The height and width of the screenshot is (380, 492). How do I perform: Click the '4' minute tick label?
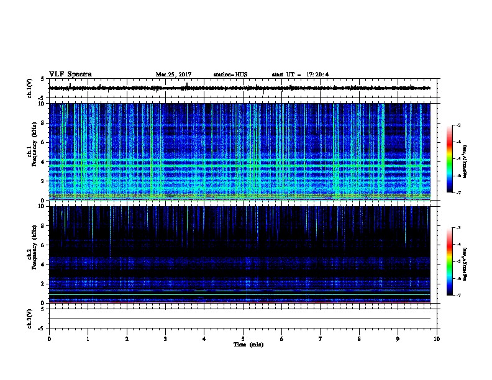point(204,339)
